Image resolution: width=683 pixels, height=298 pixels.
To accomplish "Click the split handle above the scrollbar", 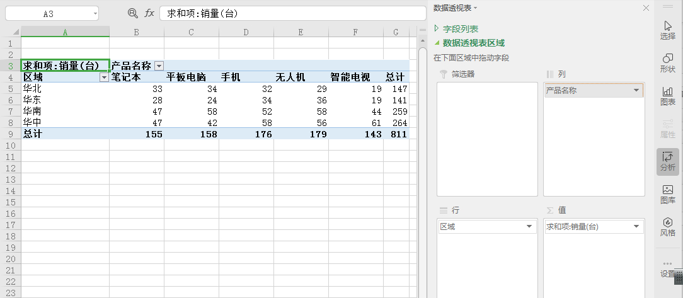I will pyautogui.click(x=422, y=30).
